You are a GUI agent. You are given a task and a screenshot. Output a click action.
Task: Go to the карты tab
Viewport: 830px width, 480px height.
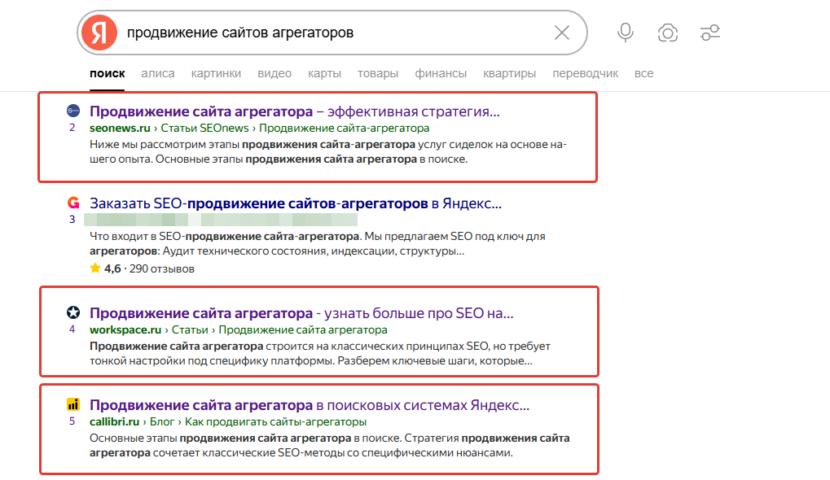click(x=324, y=72)
